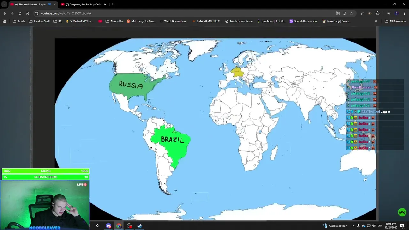This screenshot has height=230, width=409.
Task: Translate this page icon in address bar
Action: click(x=338, y=13)
